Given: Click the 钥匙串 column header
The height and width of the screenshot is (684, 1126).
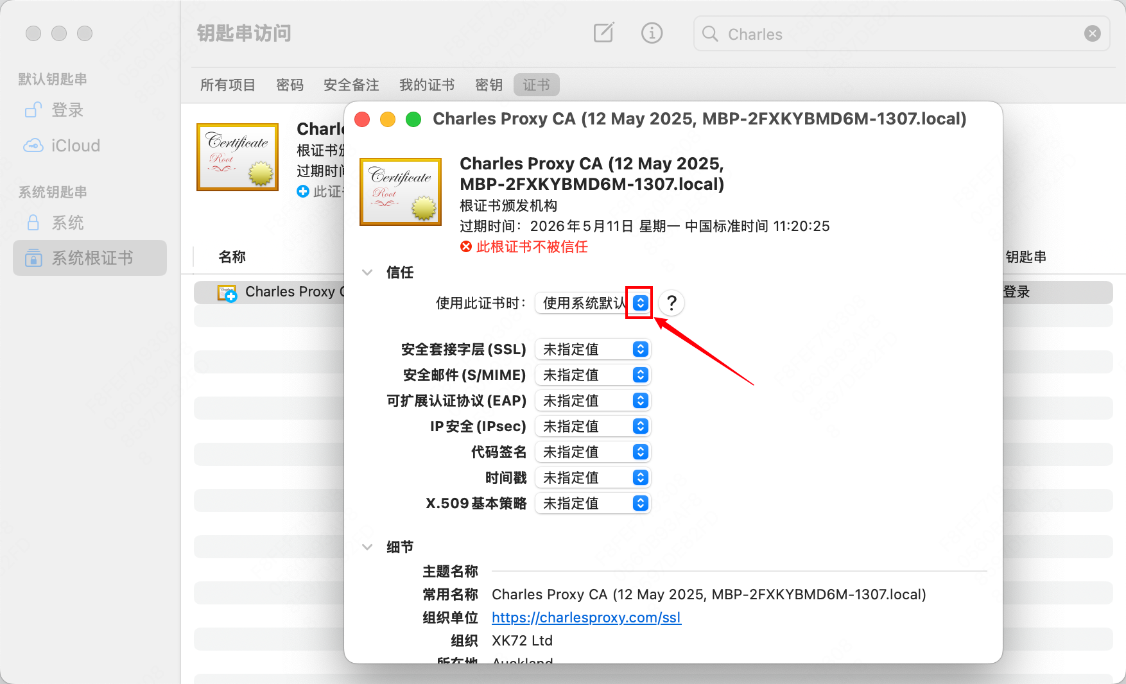Looking at the screenshot, I should pyautogui.click(x=1026, y=257).
